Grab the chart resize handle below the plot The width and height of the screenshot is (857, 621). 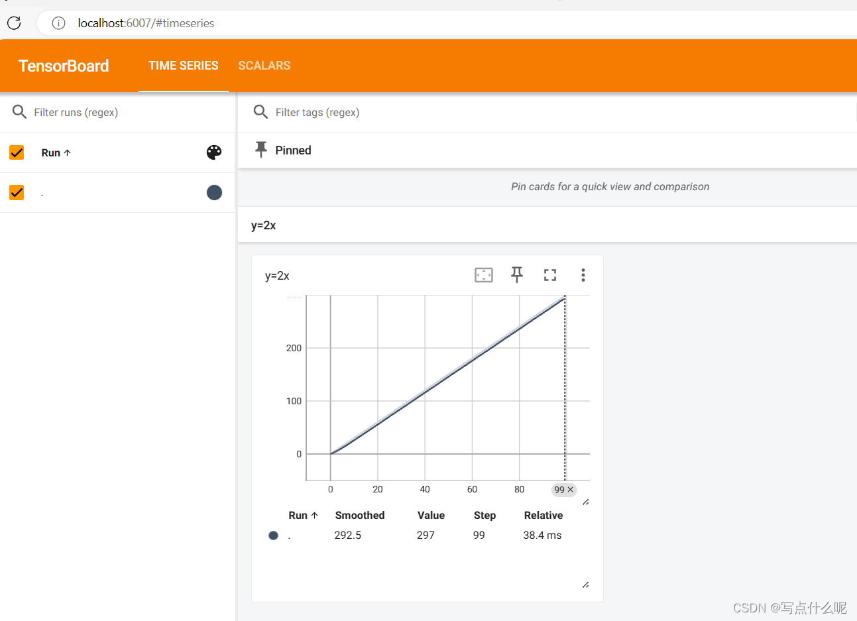[x=586, y=502]
